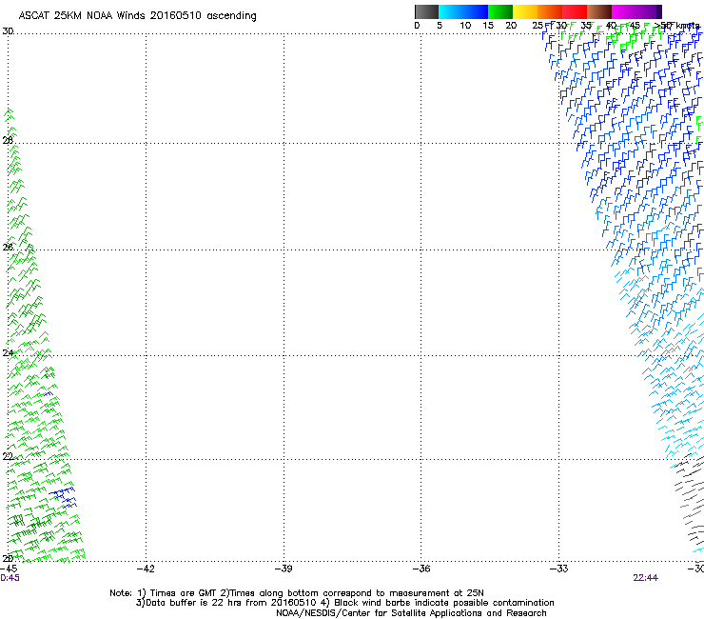This screenshot has height=619, width=704.
Task: Click the note line about GMT times
Action: click(x=297, y=593)
